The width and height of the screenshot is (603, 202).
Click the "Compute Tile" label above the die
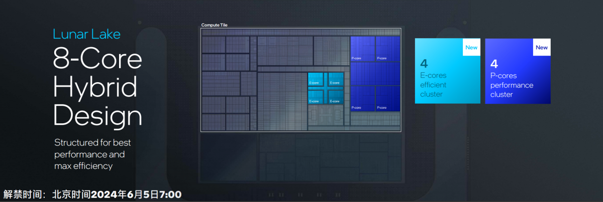click(x=215, y=25)
